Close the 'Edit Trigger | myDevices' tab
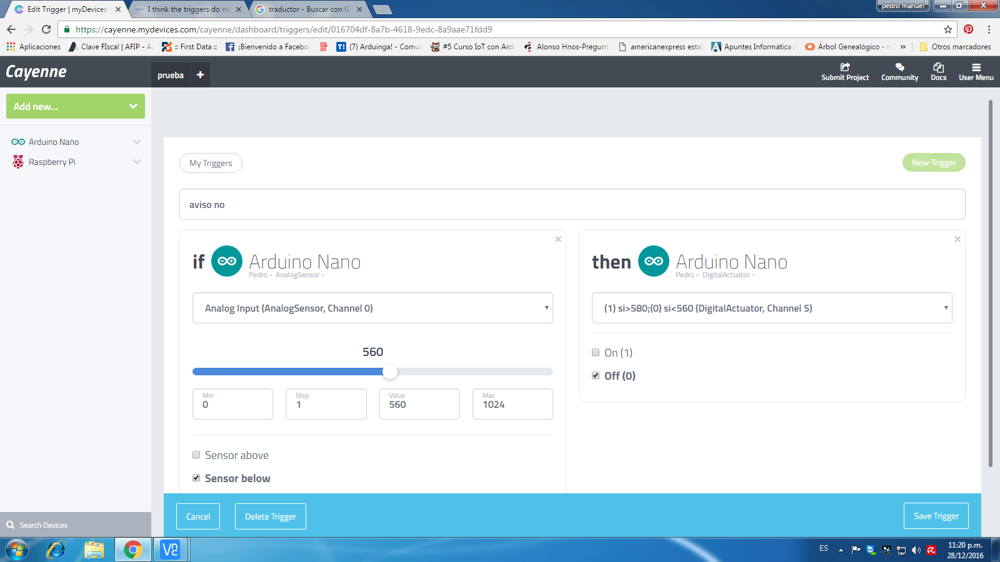Screen dimensions: 1000x562 click(118, 9)
